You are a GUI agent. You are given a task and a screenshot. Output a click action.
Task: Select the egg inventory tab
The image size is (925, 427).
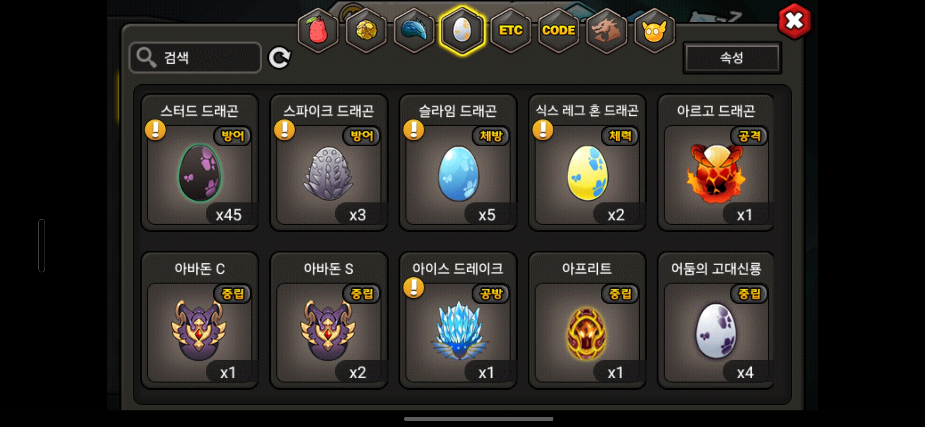click(x=462, y=31)
